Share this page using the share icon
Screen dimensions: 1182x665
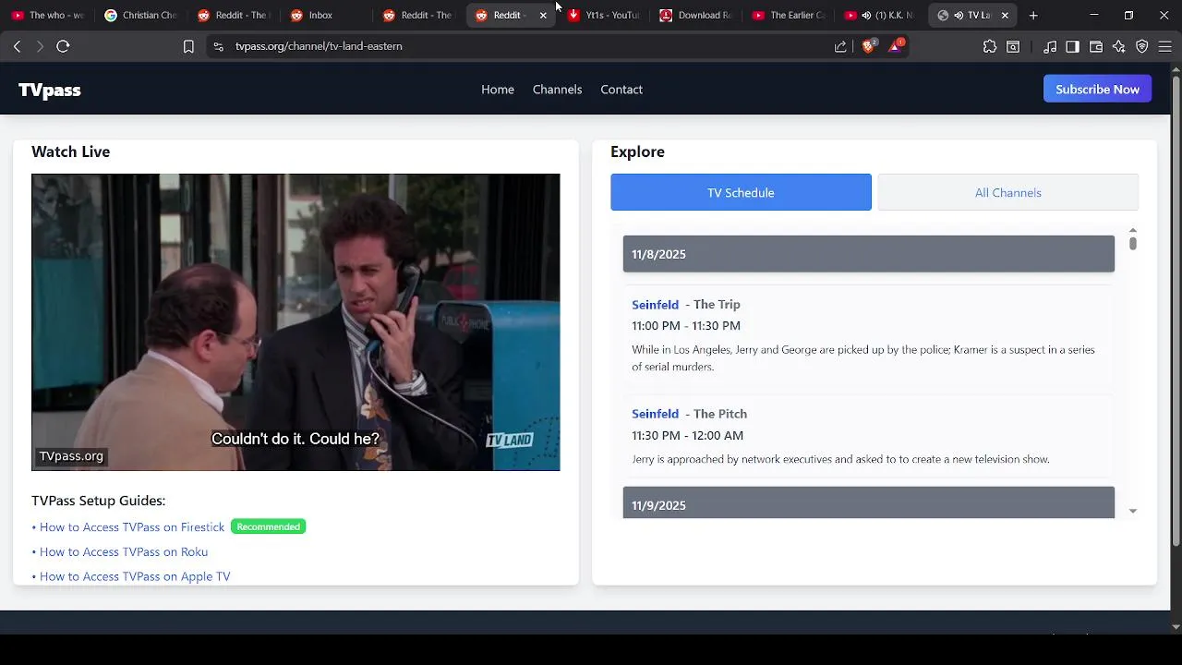[840, 46]
